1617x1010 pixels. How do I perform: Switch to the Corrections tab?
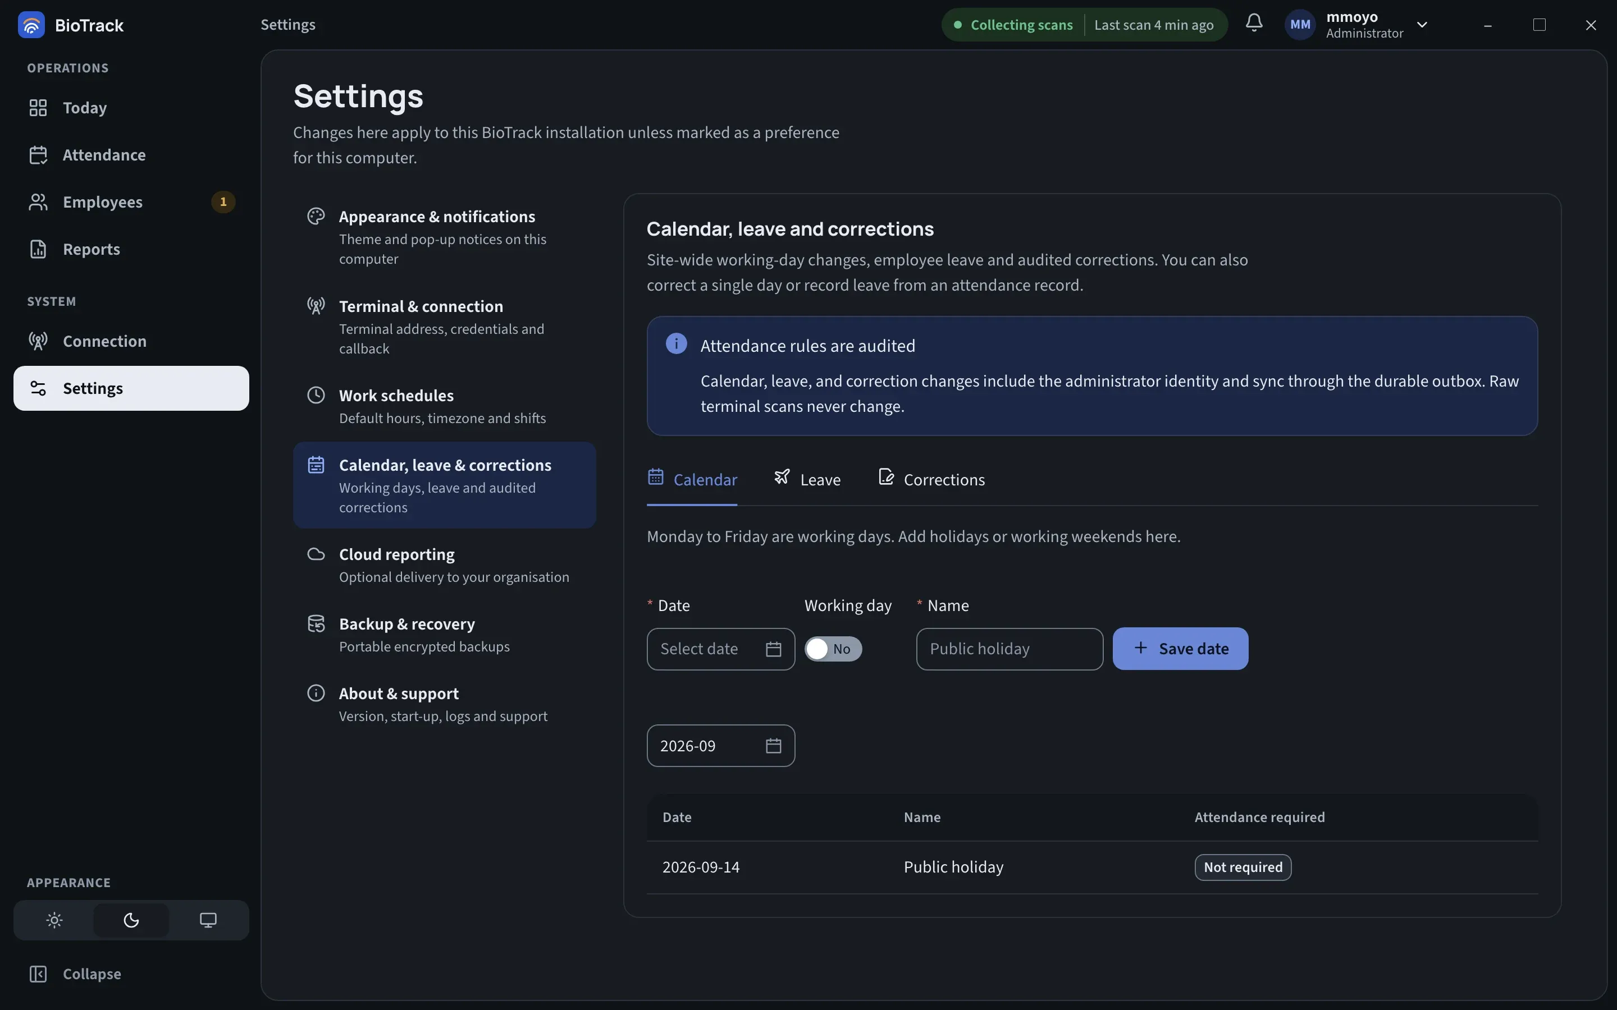click(931, 480)
